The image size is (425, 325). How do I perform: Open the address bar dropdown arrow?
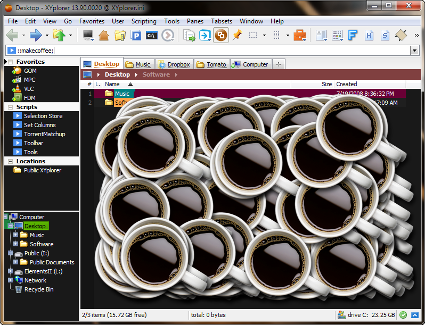[414, 51]
